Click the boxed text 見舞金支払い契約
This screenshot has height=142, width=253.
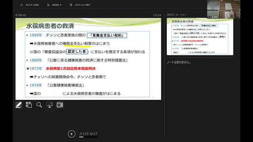click(x=107, y=35)
